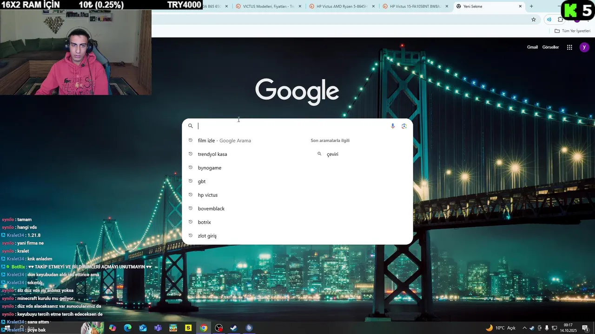Click the streamer webcam overlay
This screenshot has height=334, width=595.
point(76,52)
